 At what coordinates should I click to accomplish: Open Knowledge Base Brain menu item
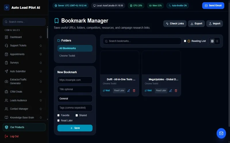coord(22,118)
